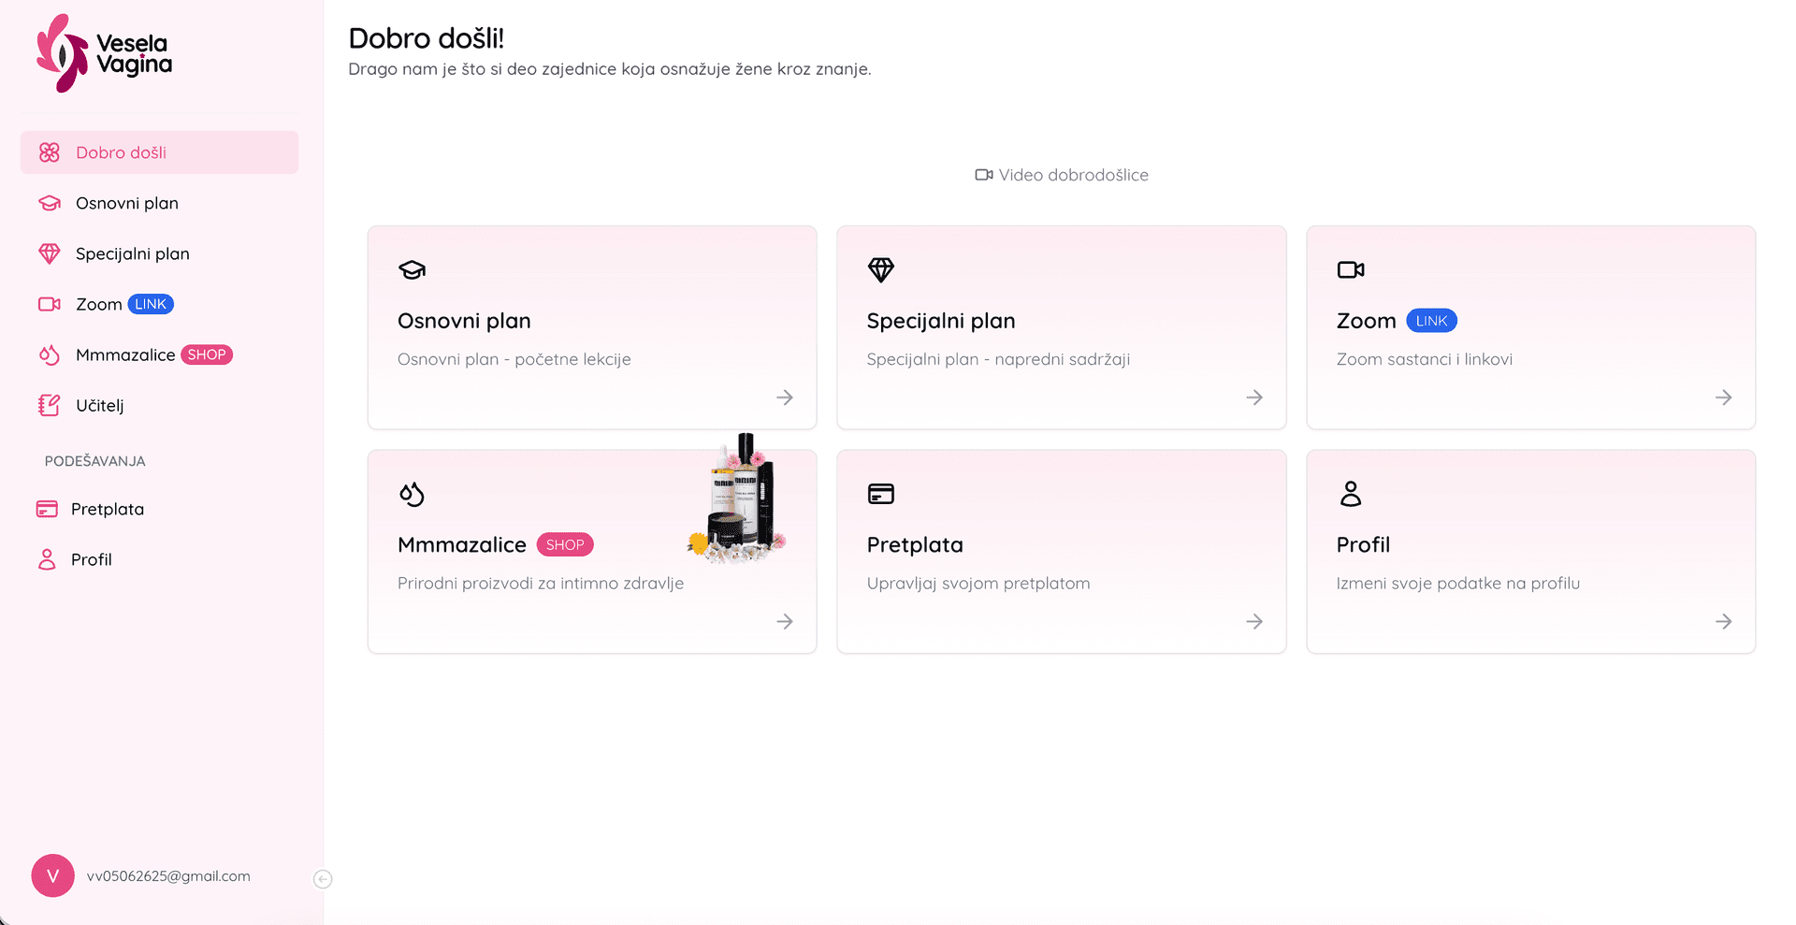Click the Vesela Vagina logo
This screenshot has width=1796, height=925.
point(104,53)
